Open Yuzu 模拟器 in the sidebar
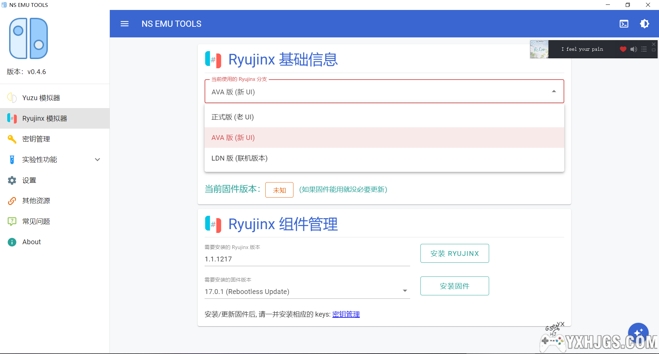 coord(41,98)
